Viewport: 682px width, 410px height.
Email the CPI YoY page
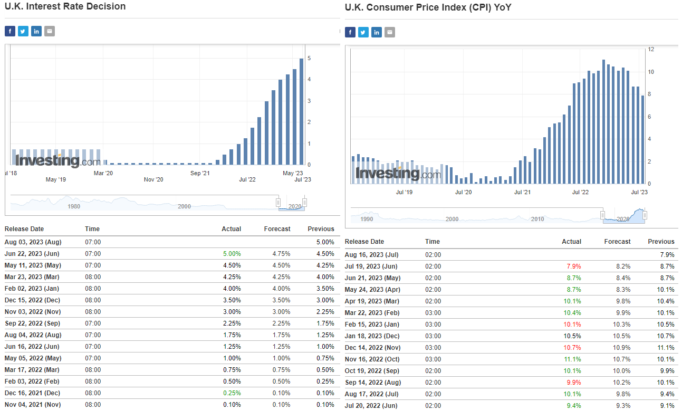point(390,33)
